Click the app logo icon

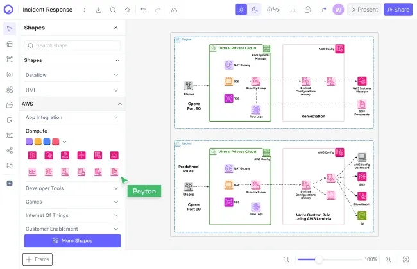click(x=8, y=10)
